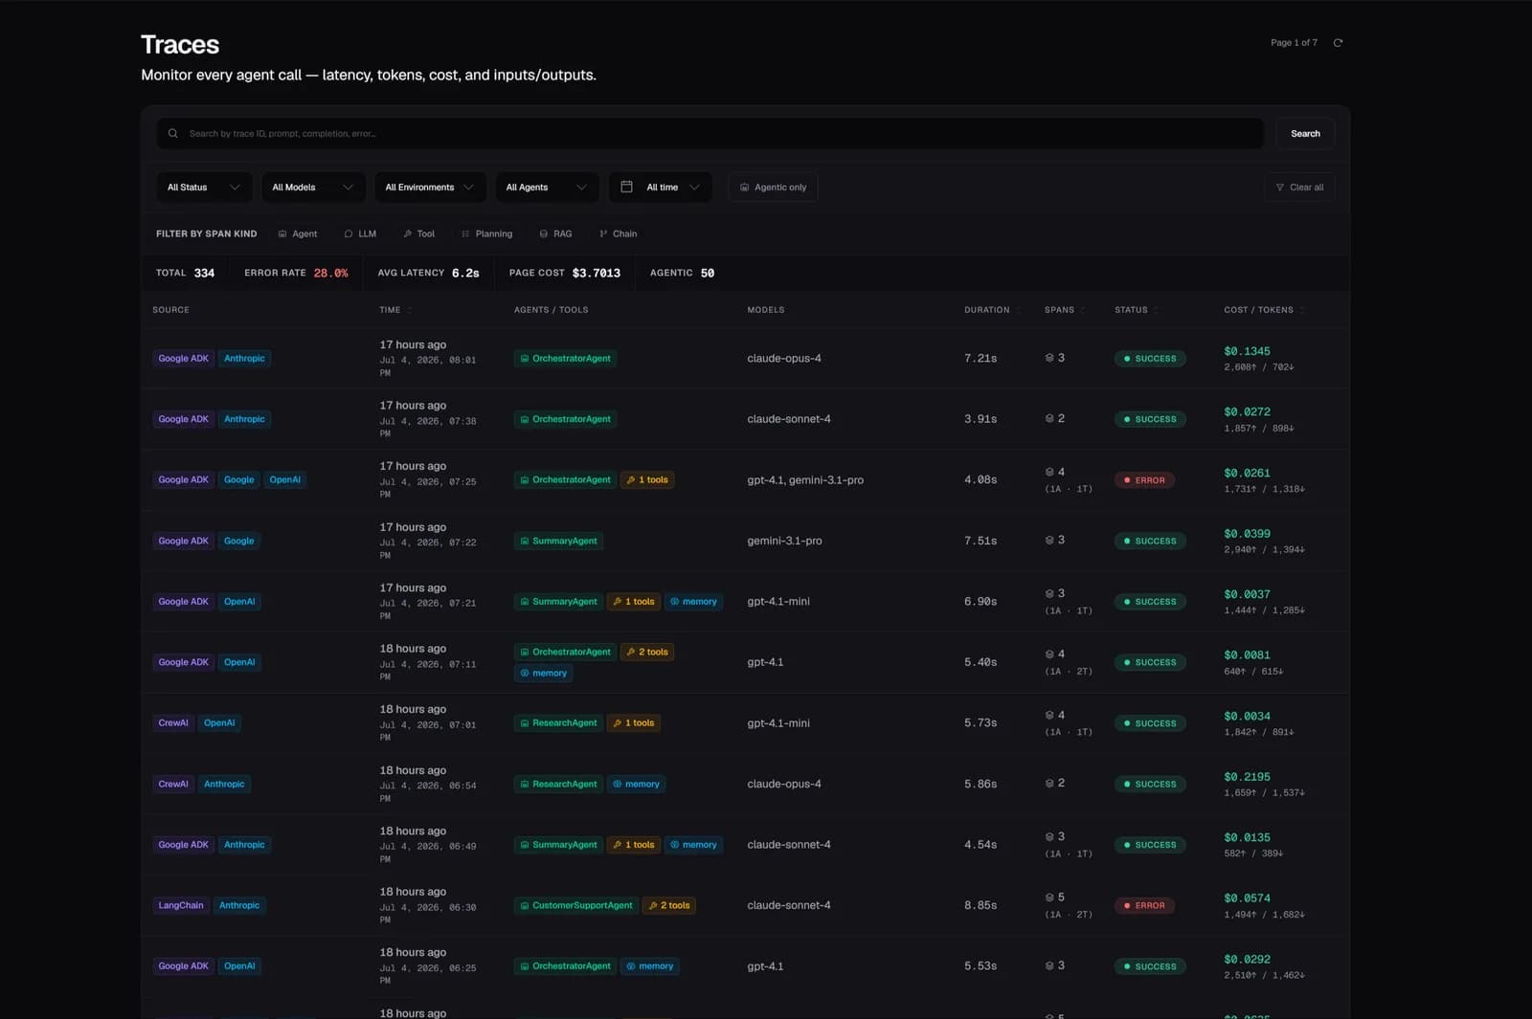Click the CrewAI tag in the claude-opus-4 5.86s row

(x=173, y=785)
